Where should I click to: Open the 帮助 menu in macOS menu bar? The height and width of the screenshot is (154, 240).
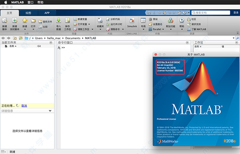point(40,2)
